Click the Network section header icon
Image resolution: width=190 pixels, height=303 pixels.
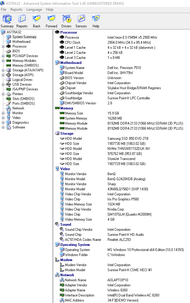(x=57, y=275)
